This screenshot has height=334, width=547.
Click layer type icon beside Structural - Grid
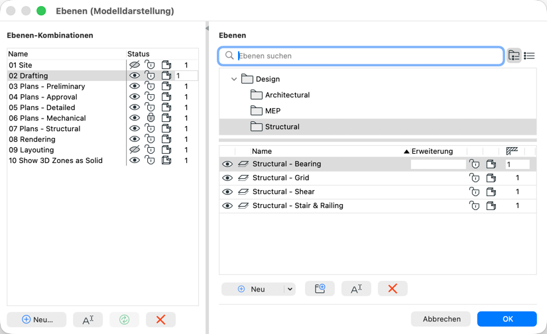(243, 178)
